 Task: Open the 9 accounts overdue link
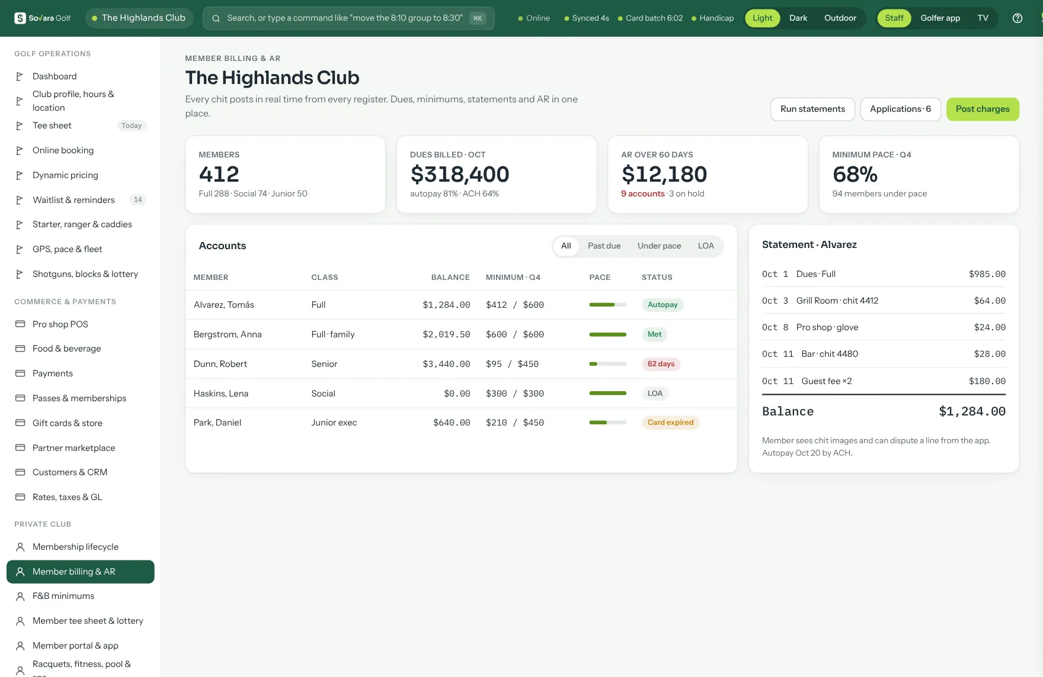coord(642,194)
